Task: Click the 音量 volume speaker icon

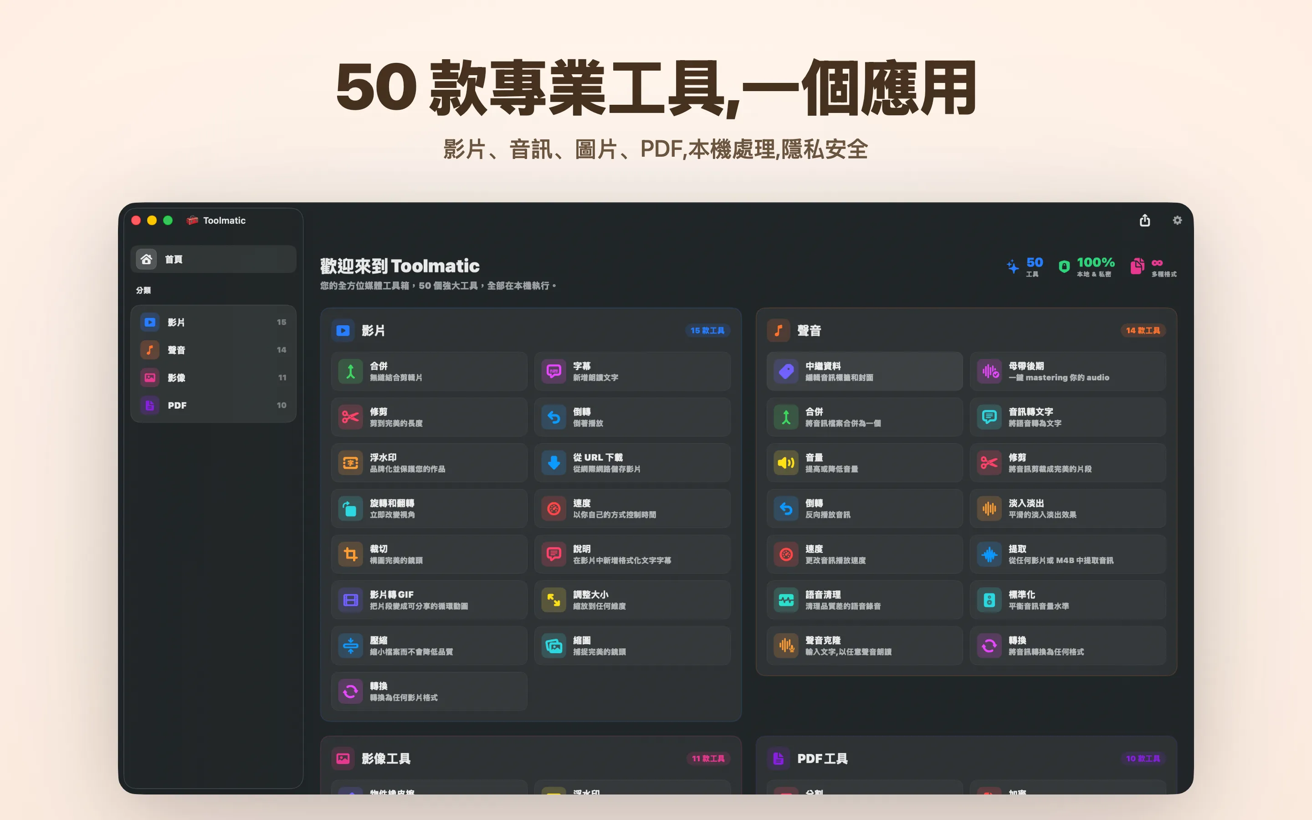Action: tap(786, 462)
